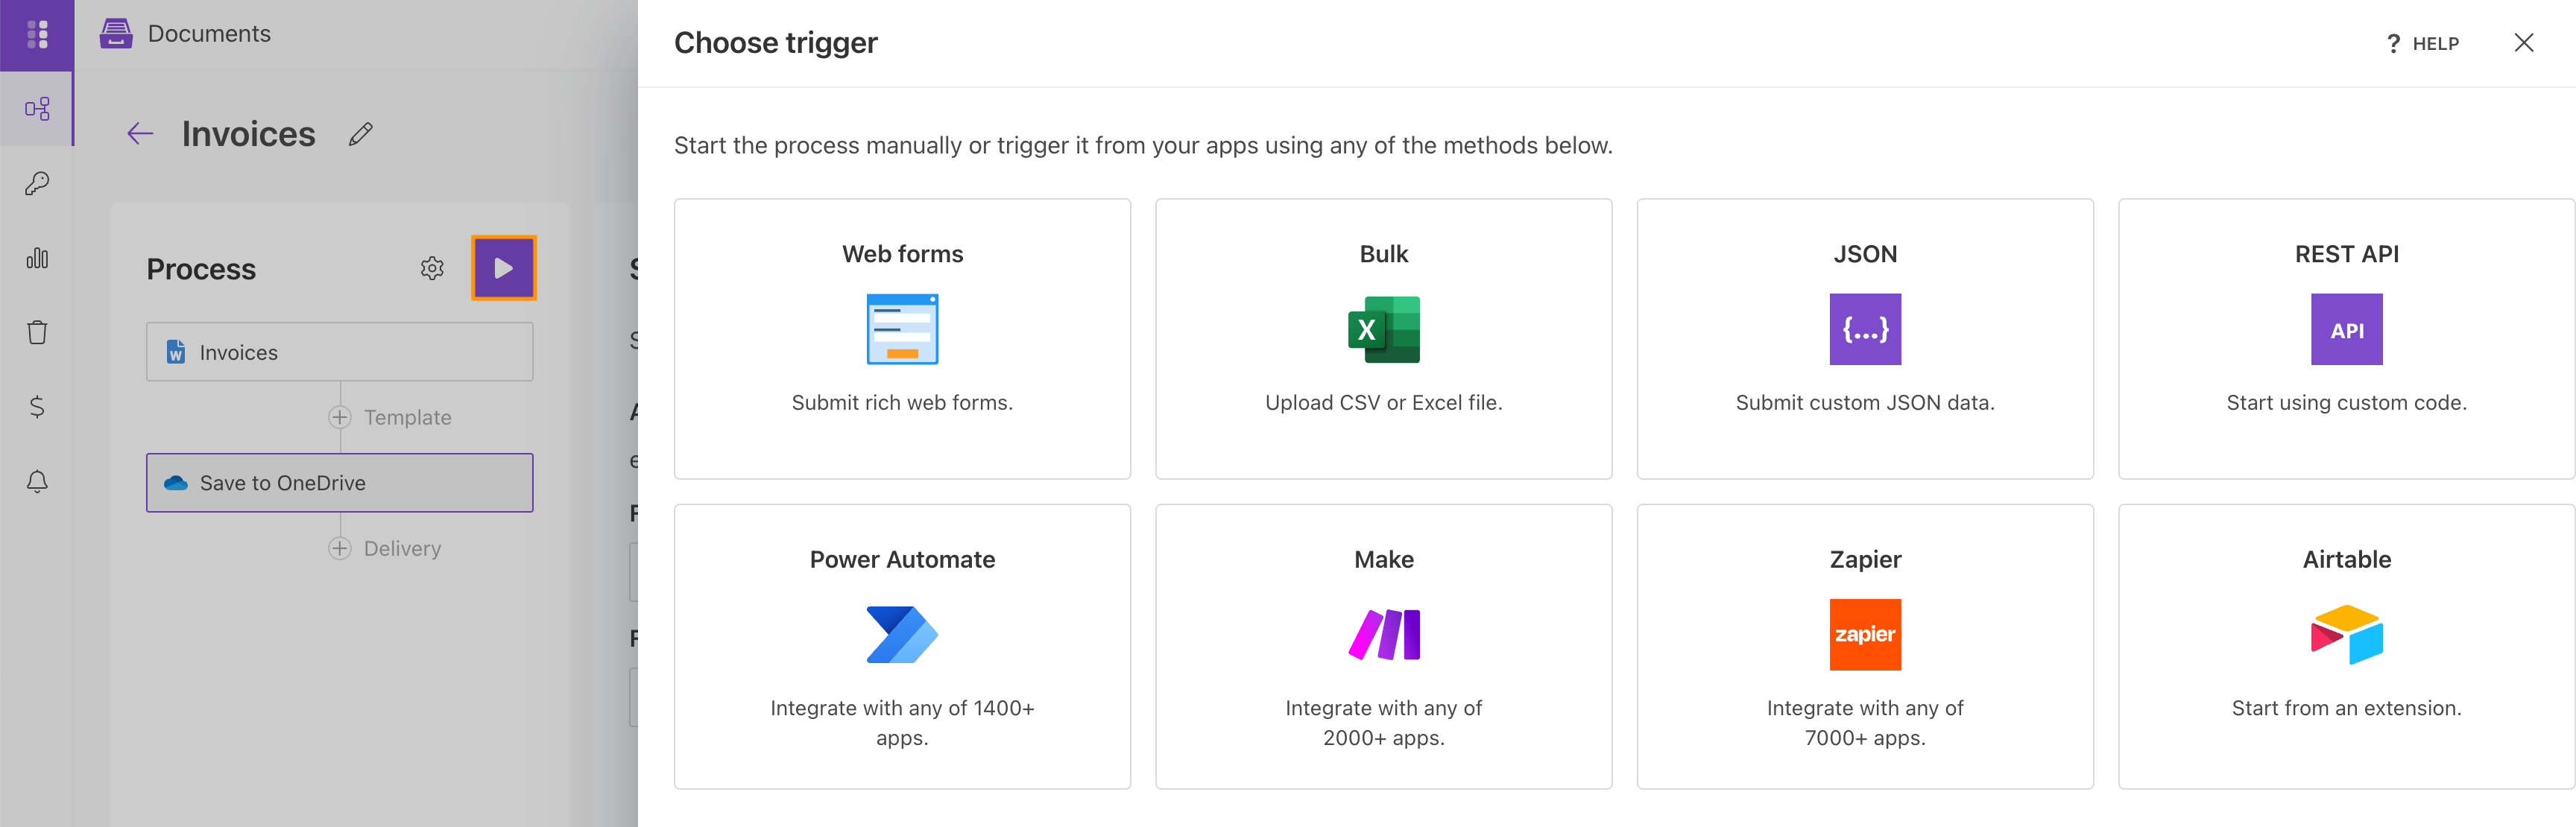Run the process with play button
This screenshot has height=827, width=2576.
(504, 268)
